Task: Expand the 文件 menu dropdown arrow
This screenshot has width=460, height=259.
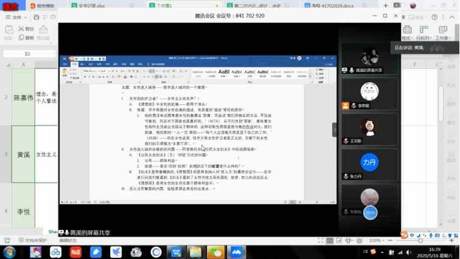Action: pyautogui.click(x=26, y=17)
